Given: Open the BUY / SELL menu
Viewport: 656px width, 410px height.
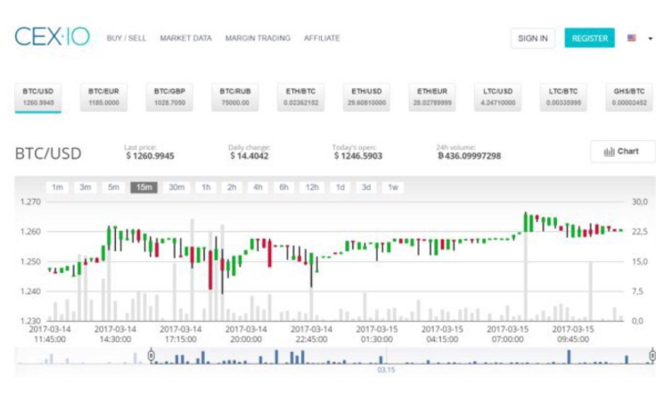Looking at the screenshot, I should pyautogui.click(x=127, y=38).
